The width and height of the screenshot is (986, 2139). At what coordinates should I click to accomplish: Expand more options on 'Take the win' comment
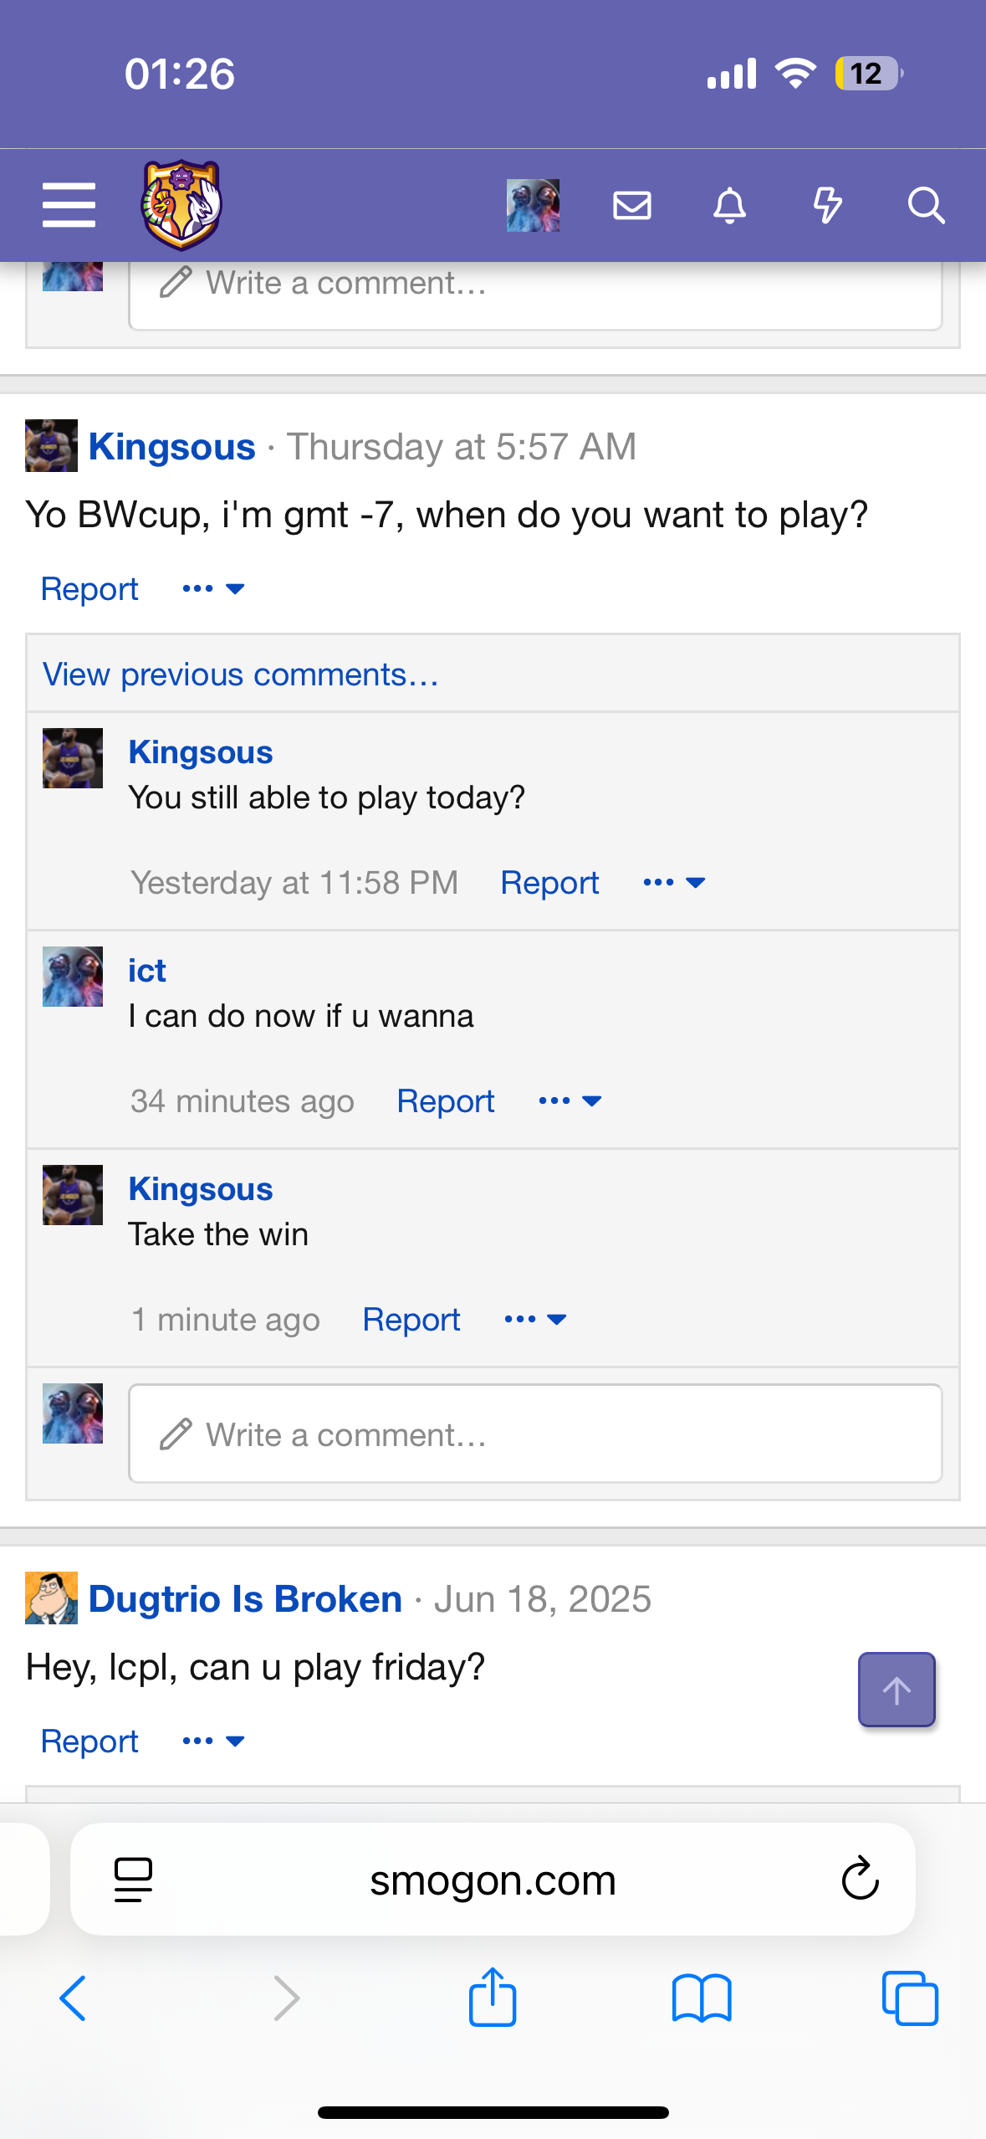point(536,1319)
